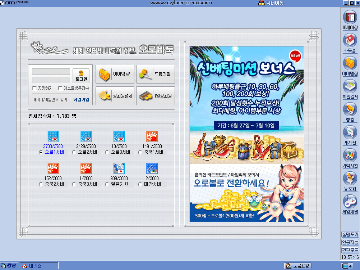
Task: Open the 게임채널 gamepad icon
Action: point(350,201)
